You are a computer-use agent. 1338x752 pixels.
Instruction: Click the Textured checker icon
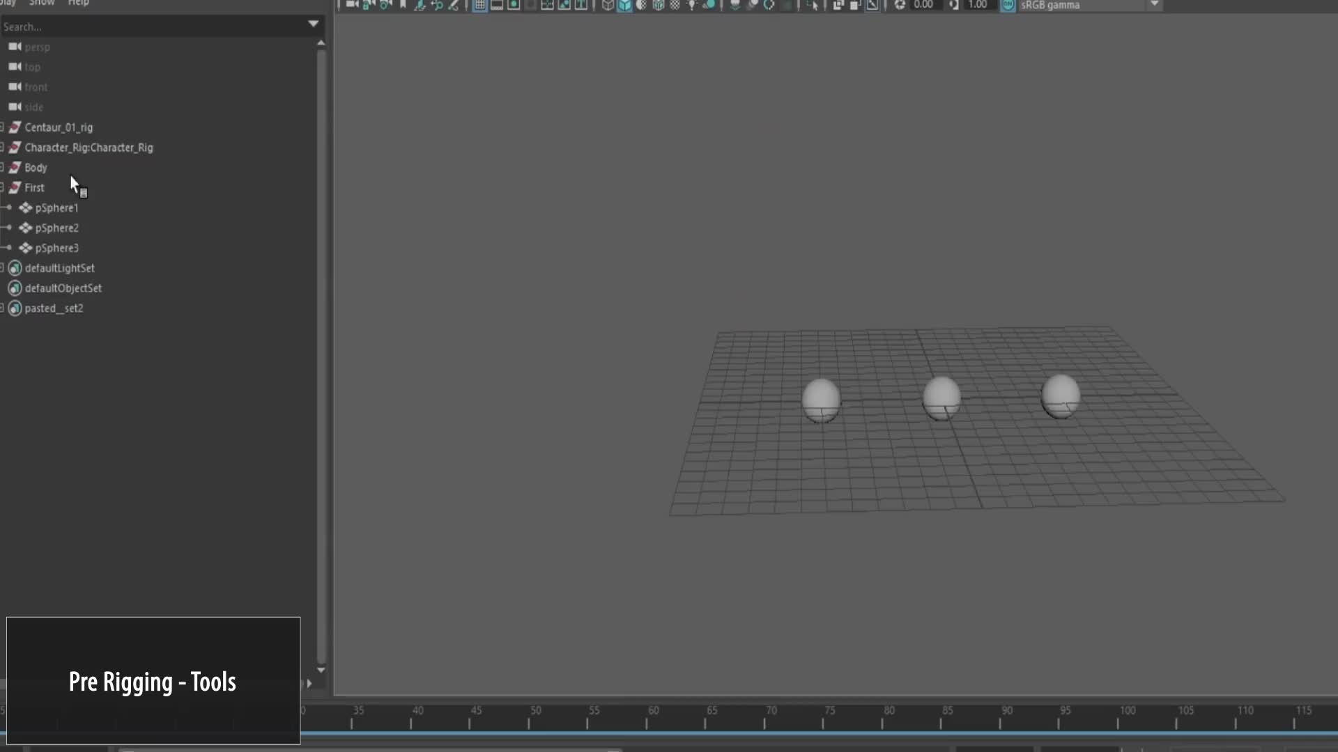point(675,5)
